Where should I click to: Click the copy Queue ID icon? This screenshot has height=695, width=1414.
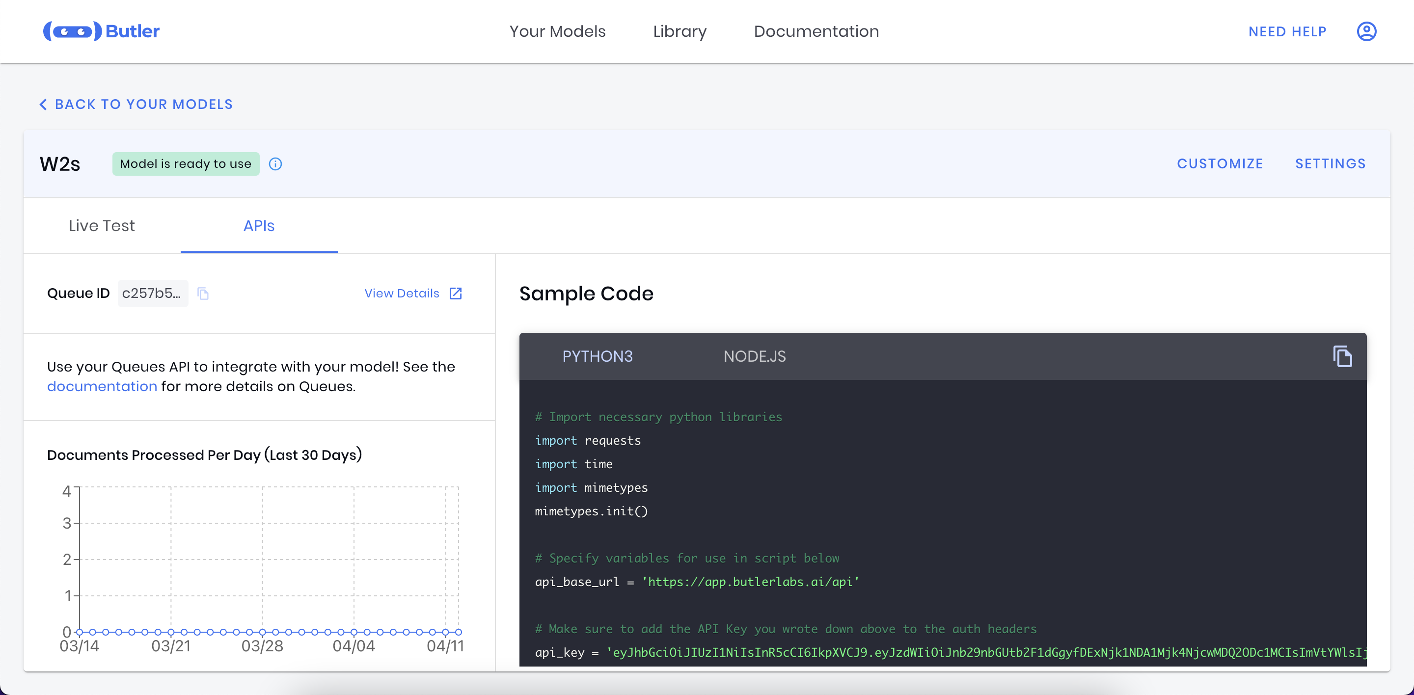pyautogui.click(x=206, y=293)
